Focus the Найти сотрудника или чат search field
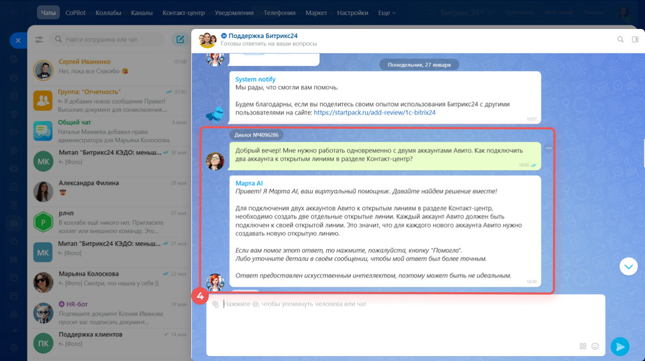The height and width of the screenshot is (361, 645). (x=108, y=39)
